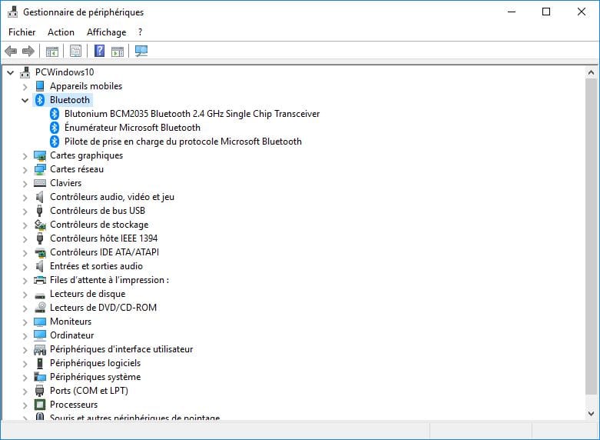Click the Bluetooth category icon

click(40, 100)
